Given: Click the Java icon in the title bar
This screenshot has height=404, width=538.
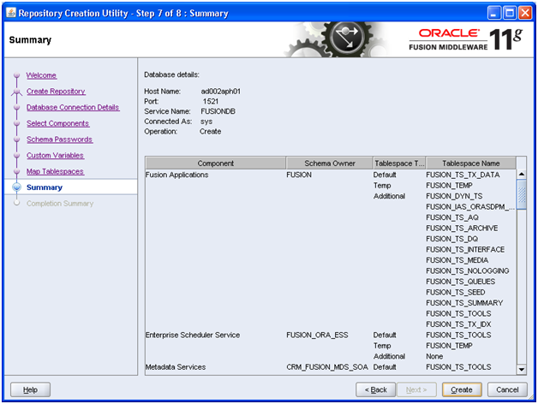Looking at the screenshot, I should pyautogui.click(x=11, y=13).
